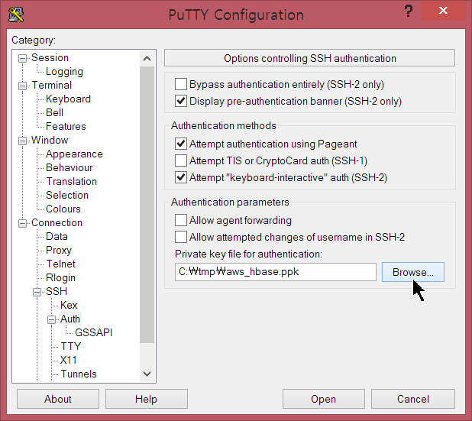This screenshot has width=472, height=421.
Task: Click Browse to choose private key
Action: coord(412,272)
